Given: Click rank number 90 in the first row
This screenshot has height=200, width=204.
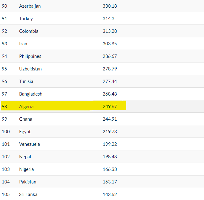Looking at the screenshot, I should (x=5, y=6).
